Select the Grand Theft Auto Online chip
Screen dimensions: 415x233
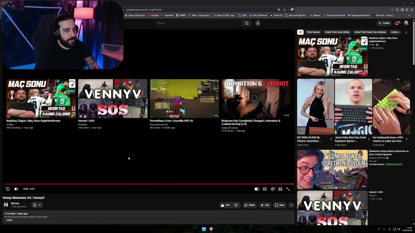[x=337, y=32]
